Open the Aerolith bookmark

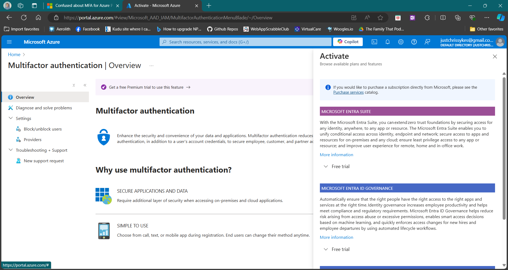pos(60,29)
